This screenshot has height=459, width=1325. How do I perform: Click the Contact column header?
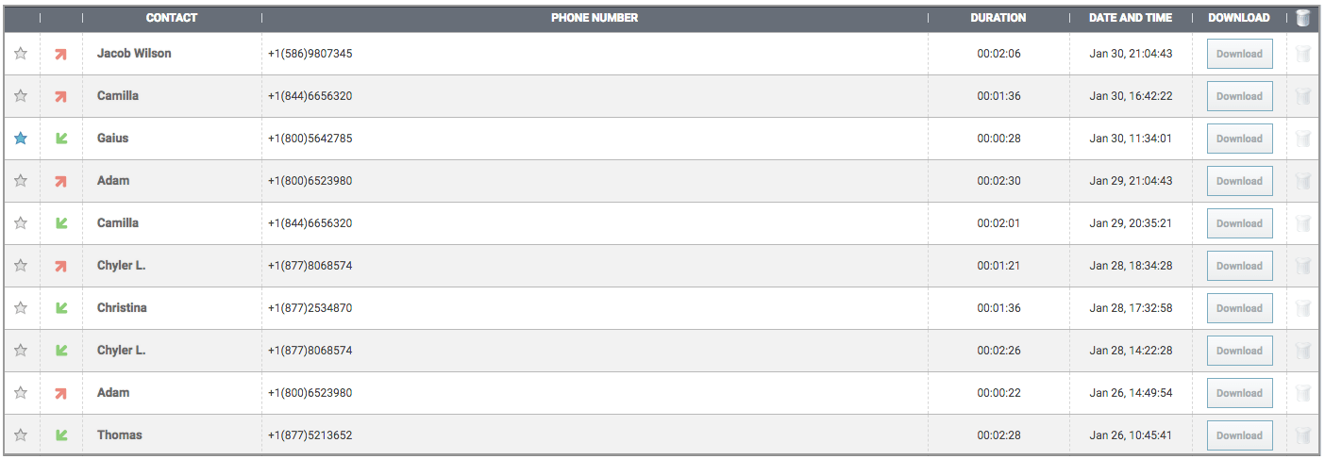(172, 18)
